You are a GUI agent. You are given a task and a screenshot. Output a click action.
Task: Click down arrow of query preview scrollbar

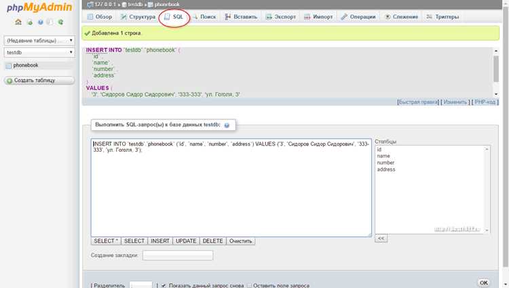tap(495, 94)
